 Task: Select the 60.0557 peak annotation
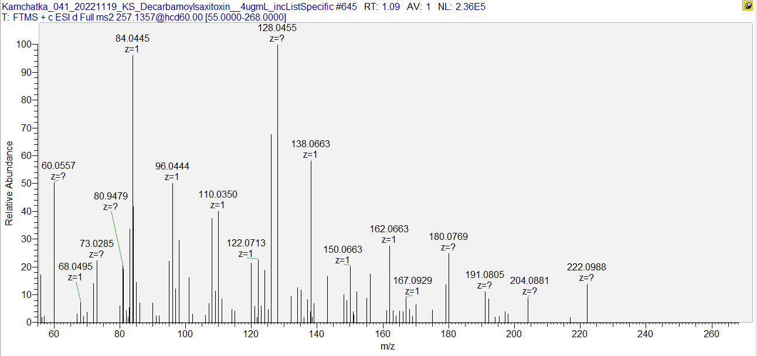[58, 166]
